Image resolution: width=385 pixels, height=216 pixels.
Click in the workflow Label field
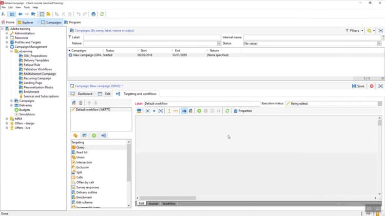pyautogui.click(x=202, y=104)
